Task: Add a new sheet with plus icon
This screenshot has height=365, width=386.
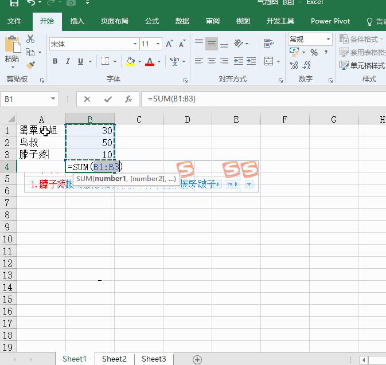Action: coord(197,359)
